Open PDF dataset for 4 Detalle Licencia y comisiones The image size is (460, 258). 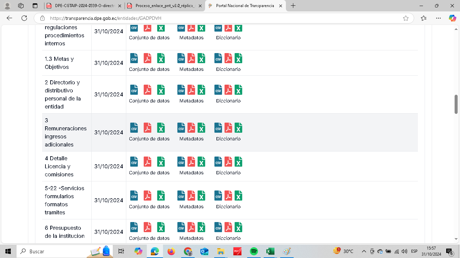(147, 162)
